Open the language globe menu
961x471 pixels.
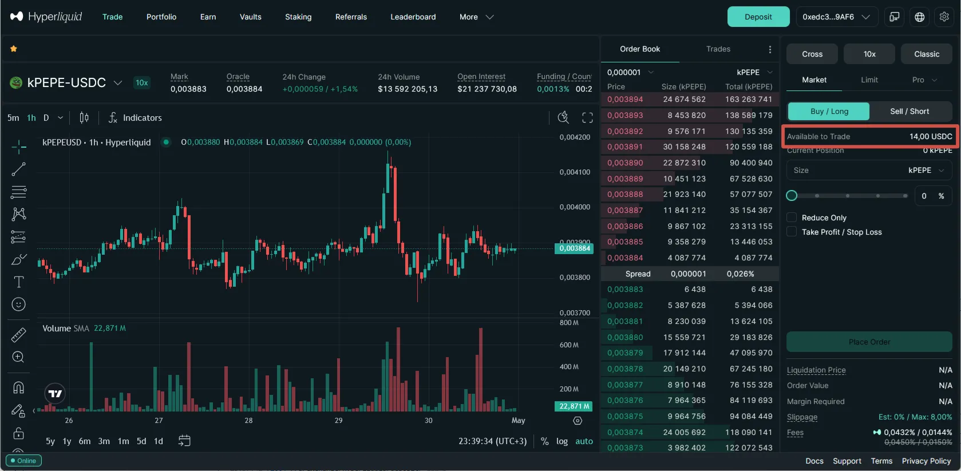(x=920, y=17)
